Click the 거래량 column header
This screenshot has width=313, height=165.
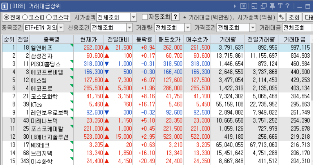pos(228,39)
